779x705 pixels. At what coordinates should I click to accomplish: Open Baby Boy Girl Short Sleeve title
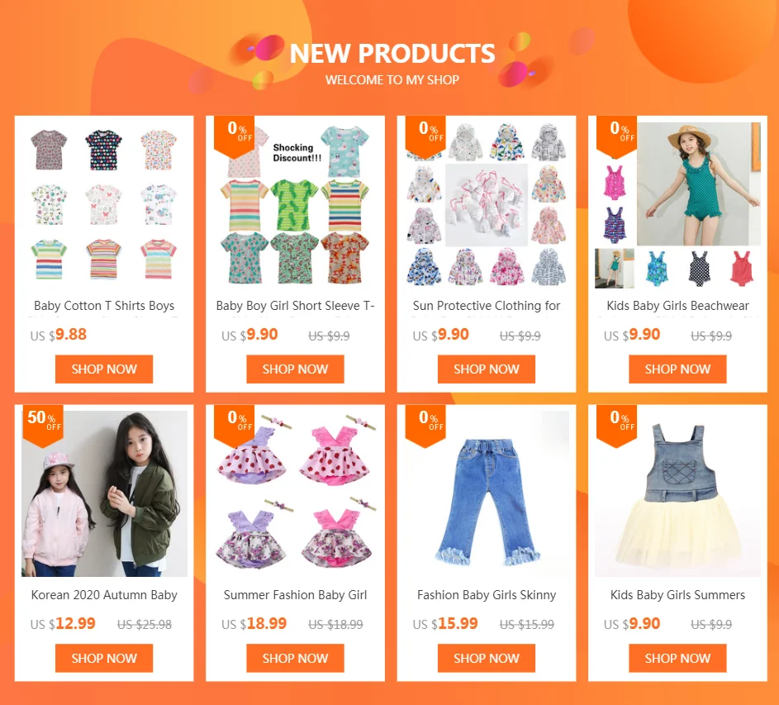pos(295,306)
